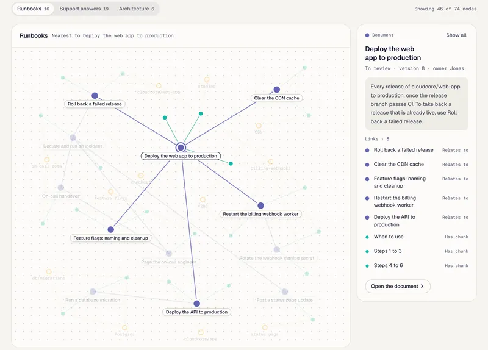Click the Document type label with purple dot
This screenshot has height=350, width=488.
pyautogui.click(x=379, y=35)
